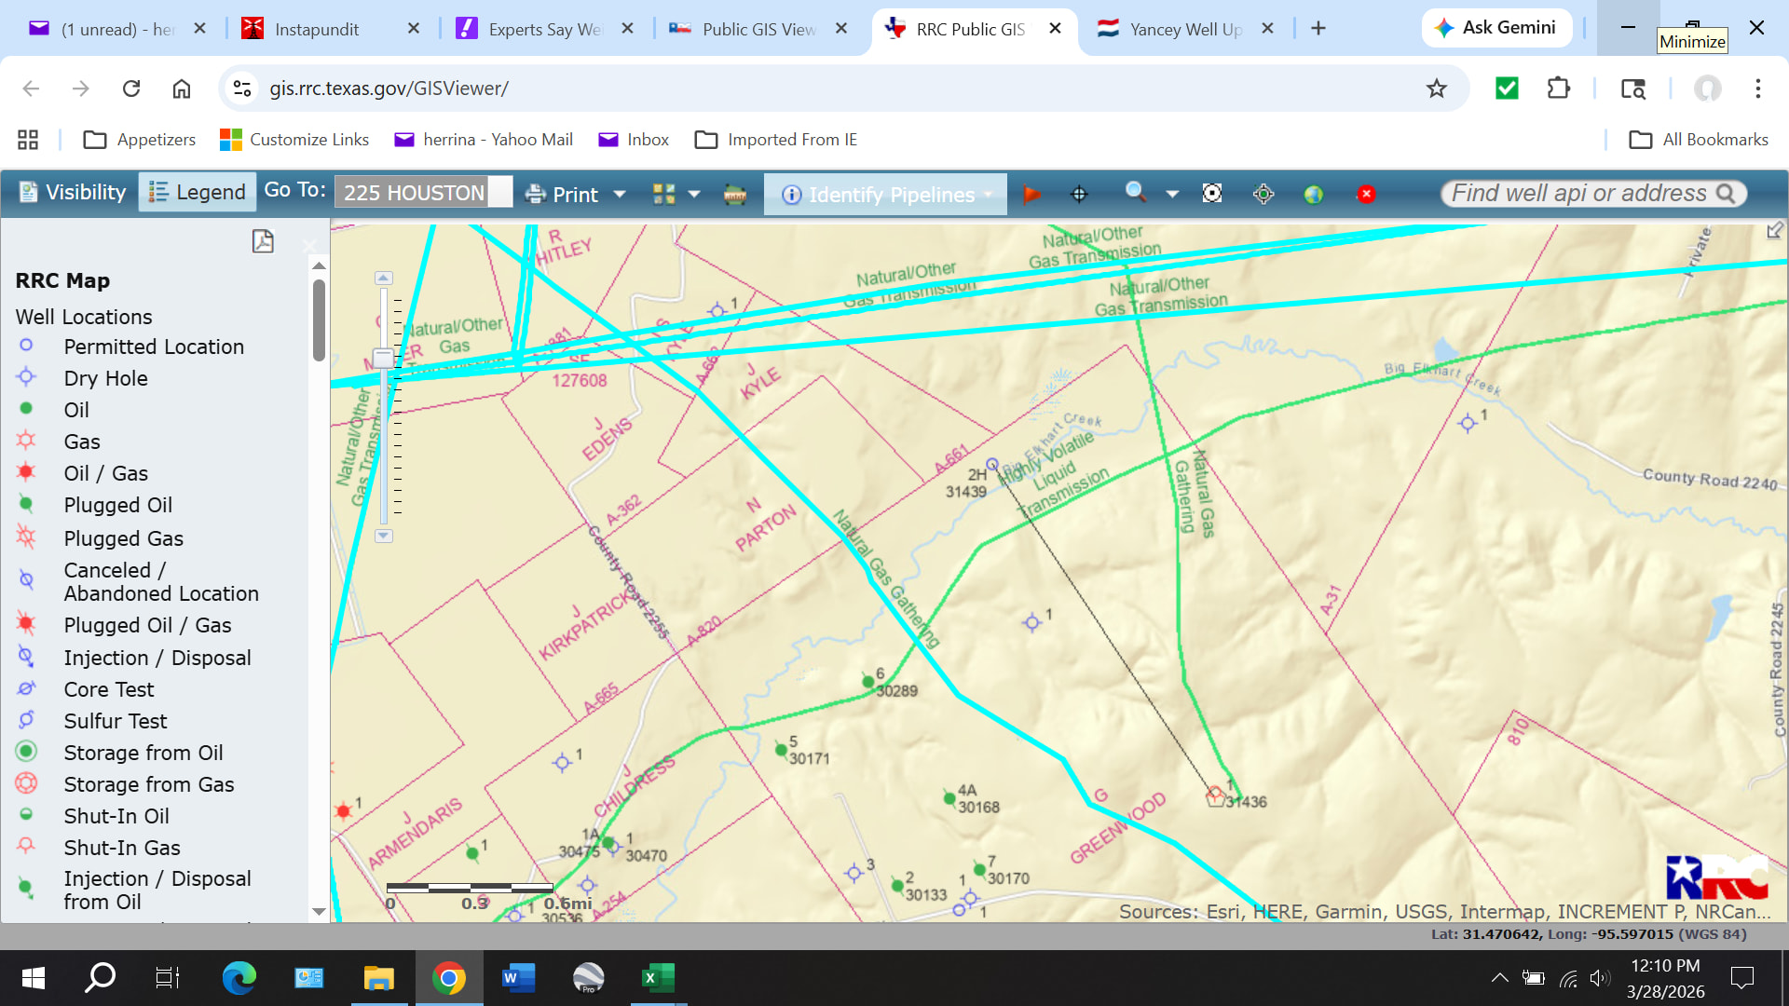This screenshot has width=1789, height=1006.
Task: Select the magnifier zoom tool icon
Action: [1135, 192]
